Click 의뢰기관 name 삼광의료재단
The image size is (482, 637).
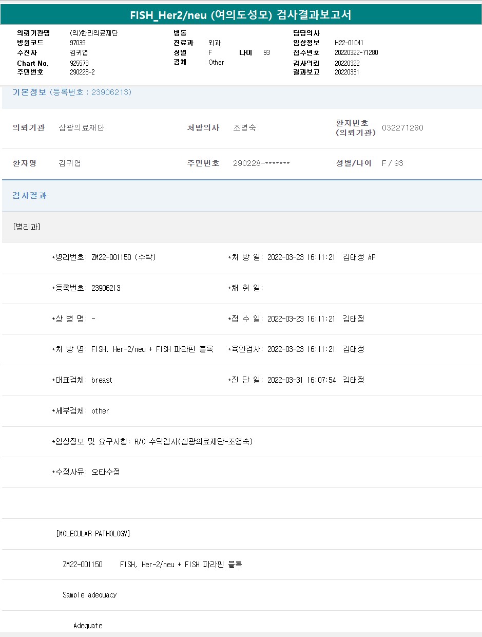(82, 128)
